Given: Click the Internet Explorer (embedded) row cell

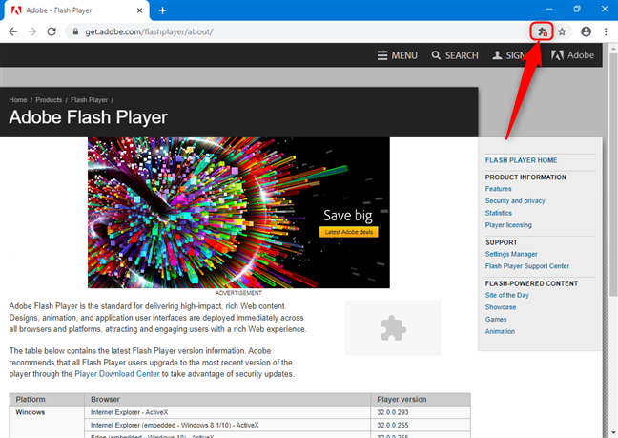Looking at the screenshot, I should (227, 425).
